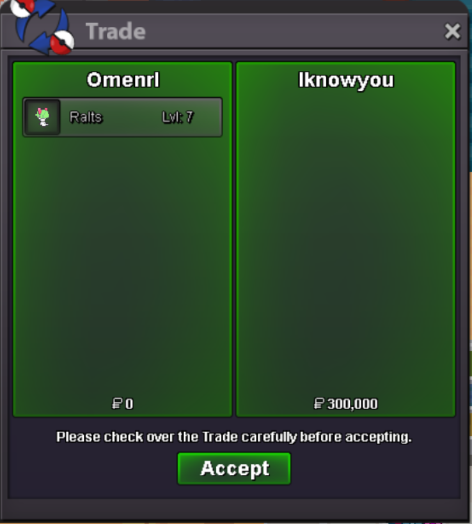Click Omenrl's 0 money amount
The width and height of the screenshot is (472, 524).
[129, 404]
